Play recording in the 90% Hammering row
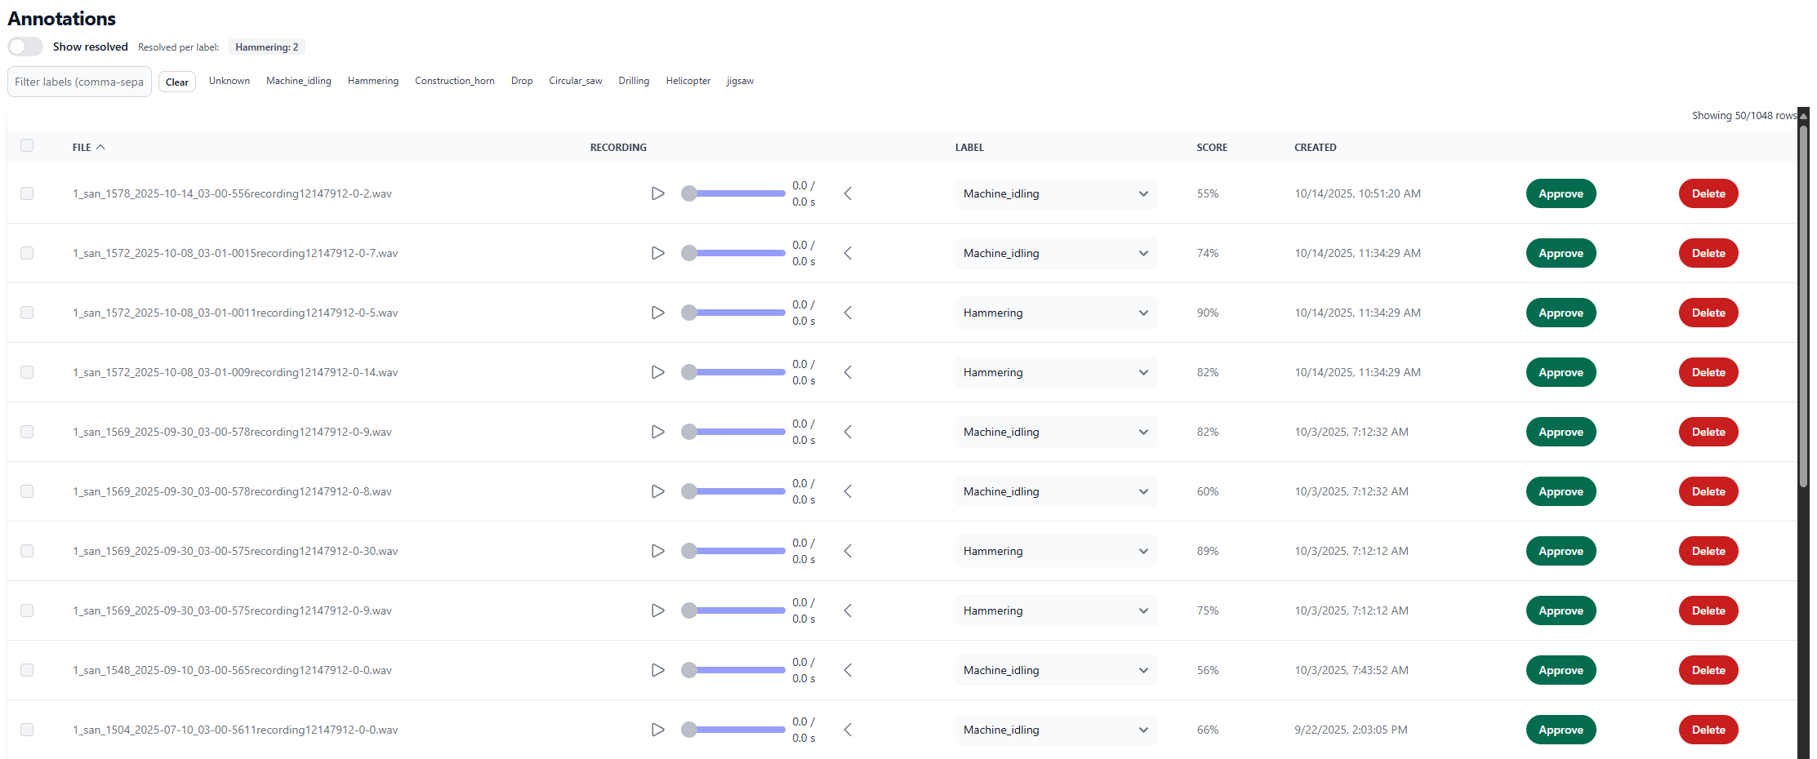The width and height of the screenshot is (1817, 759). tap(657, 313)
